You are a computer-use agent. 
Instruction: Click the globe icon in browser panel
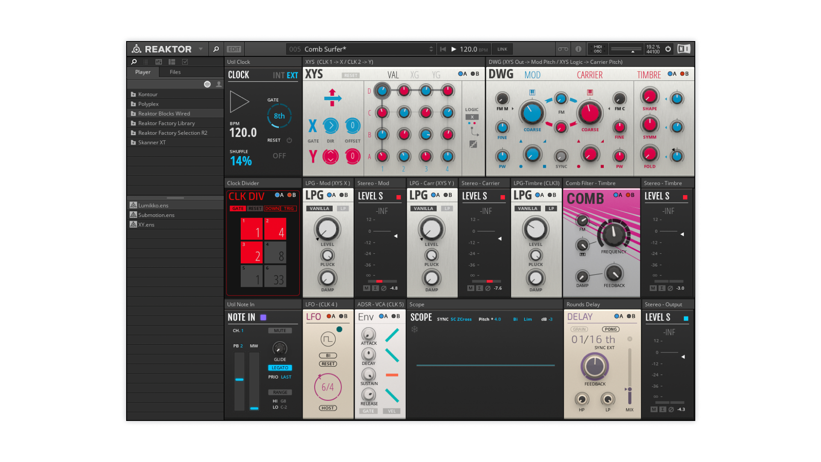point(207,84)
